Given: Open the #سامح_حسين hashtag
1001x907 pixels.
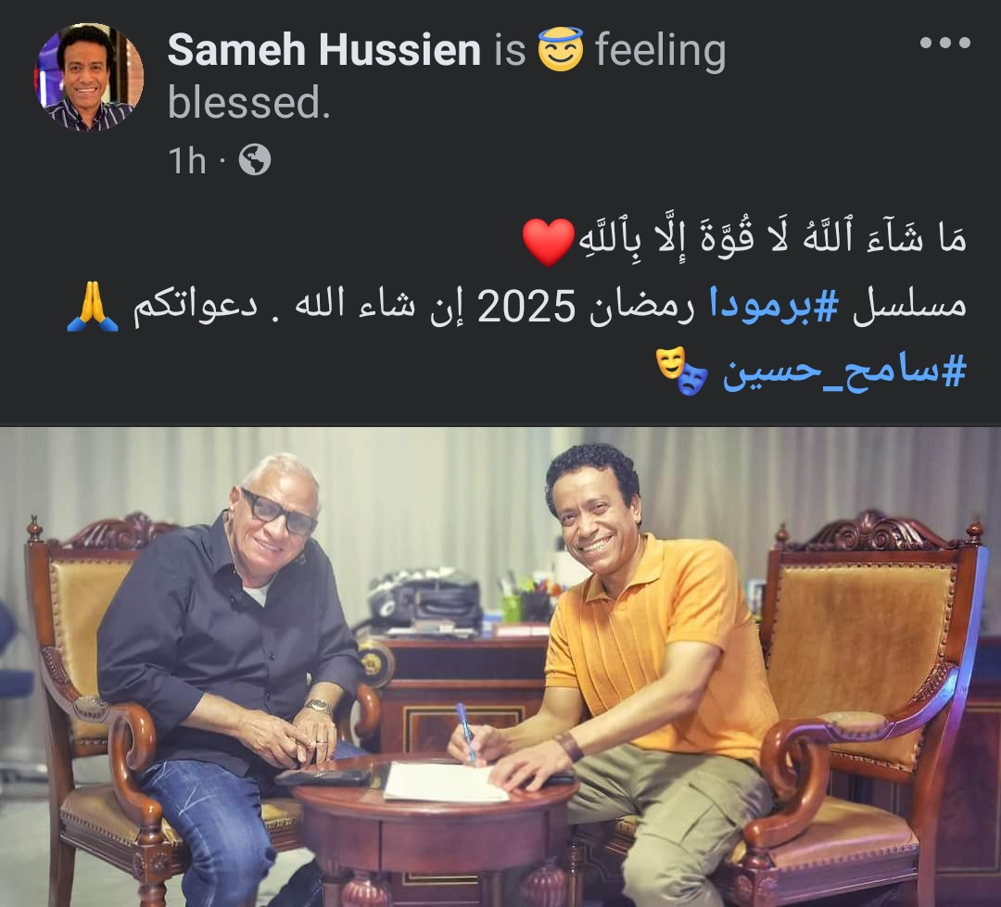Looking at the screenshot, I should tap(844, 372).
